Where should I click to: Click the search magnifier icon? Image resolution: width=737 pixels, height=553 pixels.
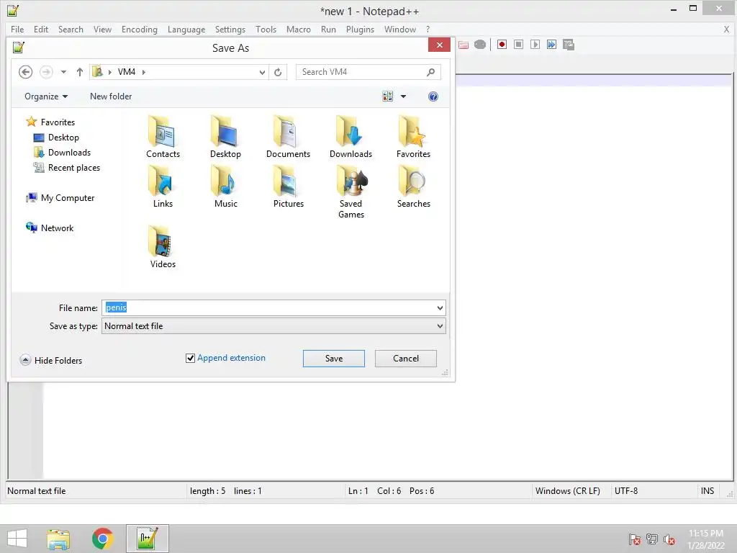tap(430, 72)
